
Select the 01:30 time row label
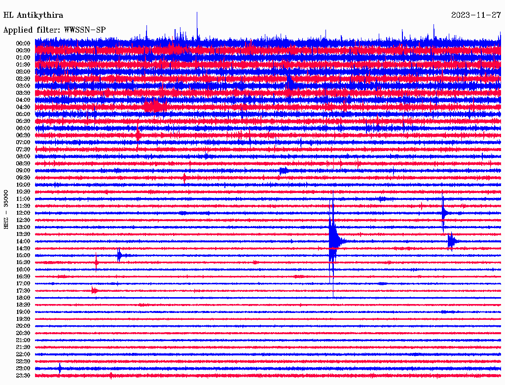point(23,65)
